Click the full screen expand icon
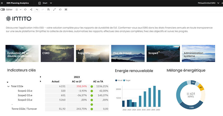 (54, 9)
